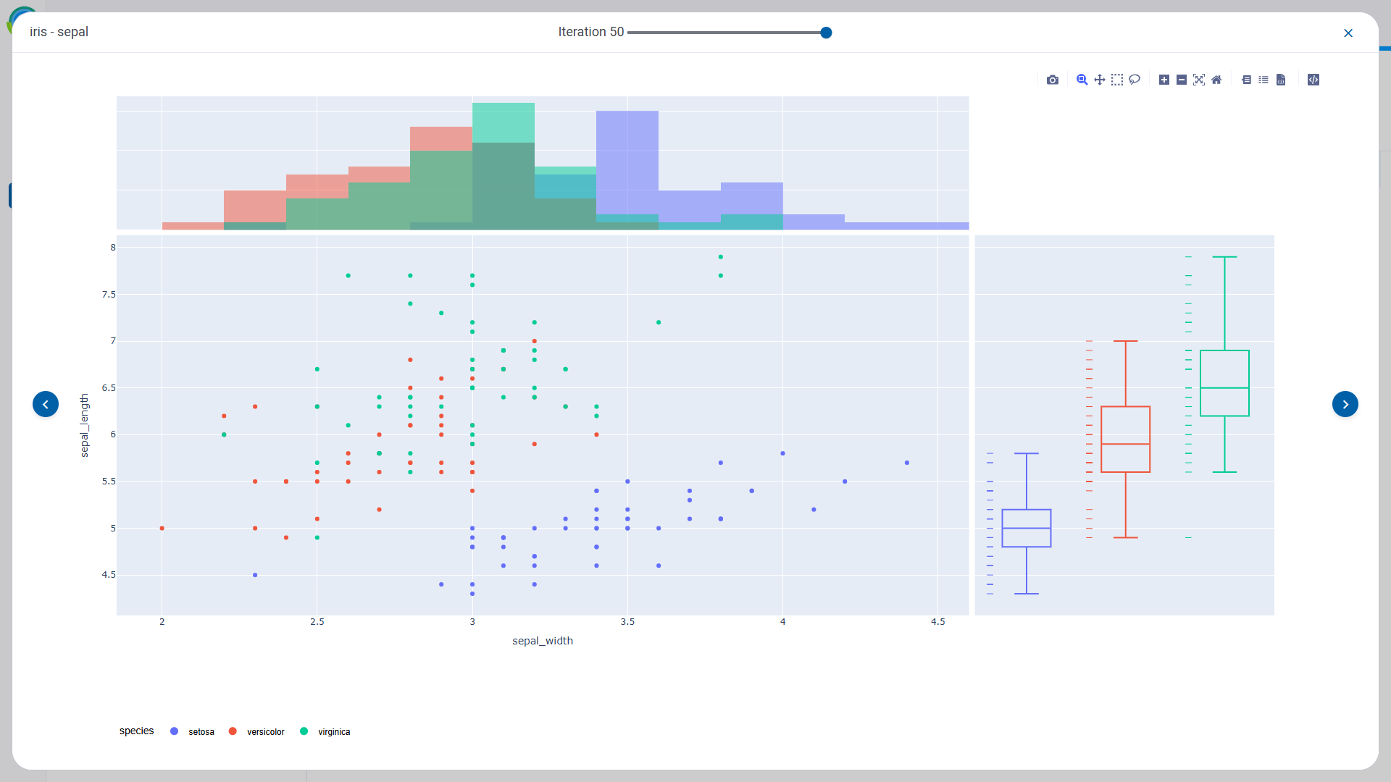Activate the box Zoom tool

click(1082, 80)
